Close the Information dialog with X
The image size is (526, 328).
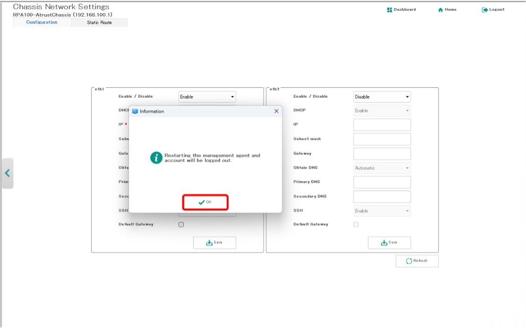tap(276, 111)
